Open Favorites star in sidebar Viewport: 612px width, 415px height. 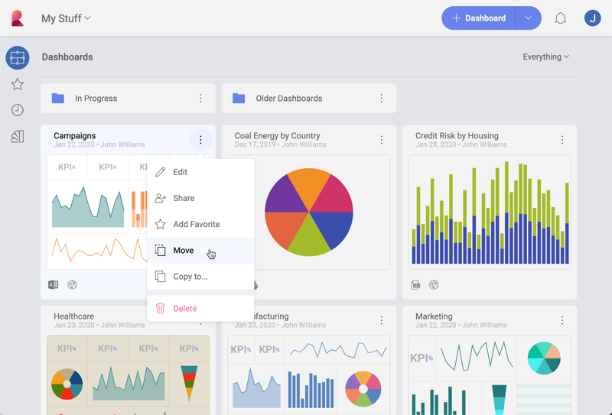click(x=17, y=84)
